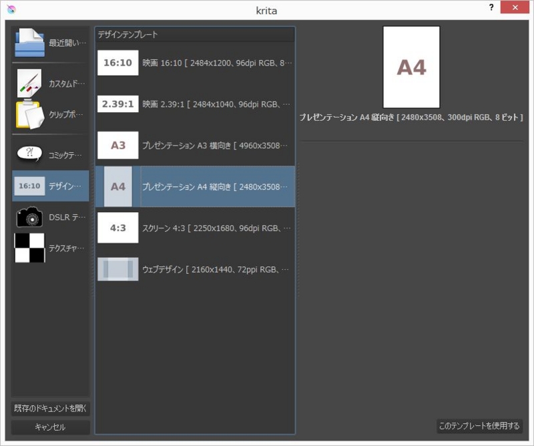Click the デザインテンプレート list header
Screen dimensions: 534x446
coord(195,35)
